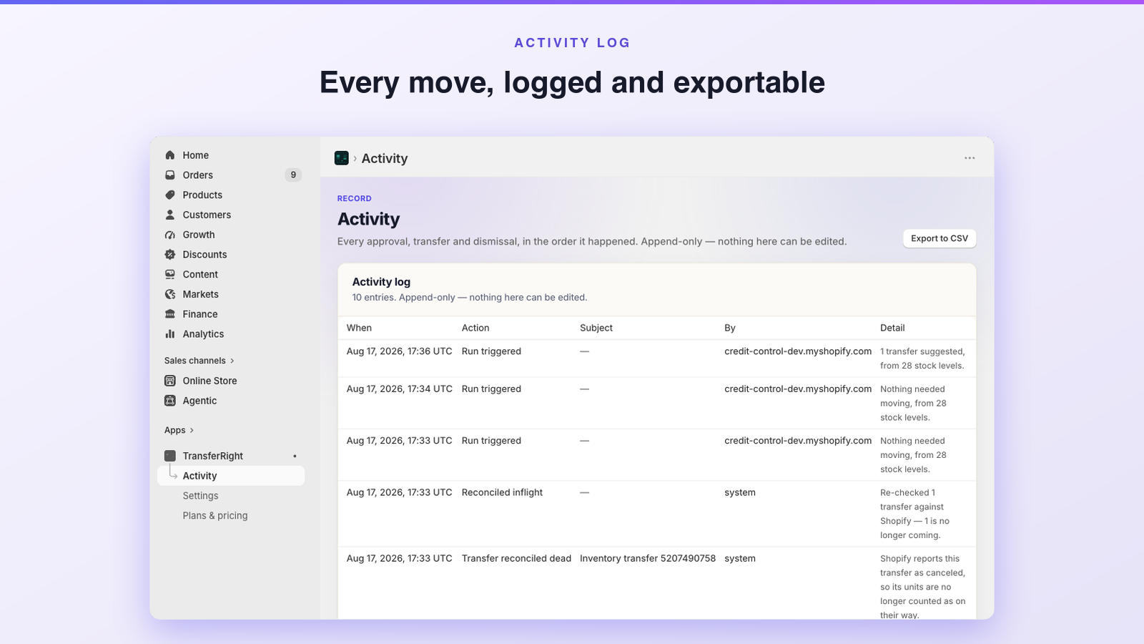
Task: Click the Agentic channel icon
Action: [x=170, y=401]
